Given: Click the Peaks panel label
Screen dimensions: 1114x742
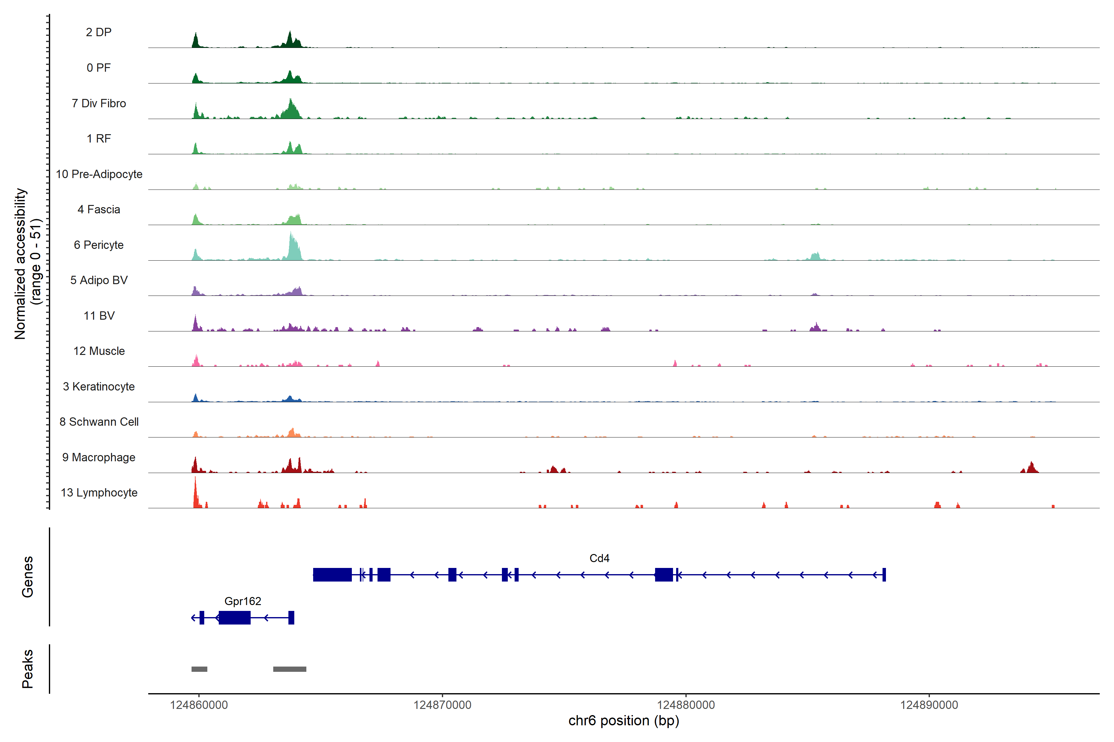Looking at the screenshot, I should [28, 669].
